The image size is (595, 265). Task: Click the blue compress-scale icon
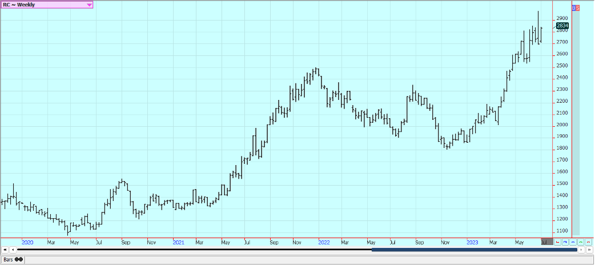[x=573, y=242]
